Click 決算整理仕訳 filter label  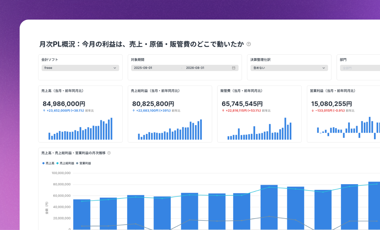point(260,59)
